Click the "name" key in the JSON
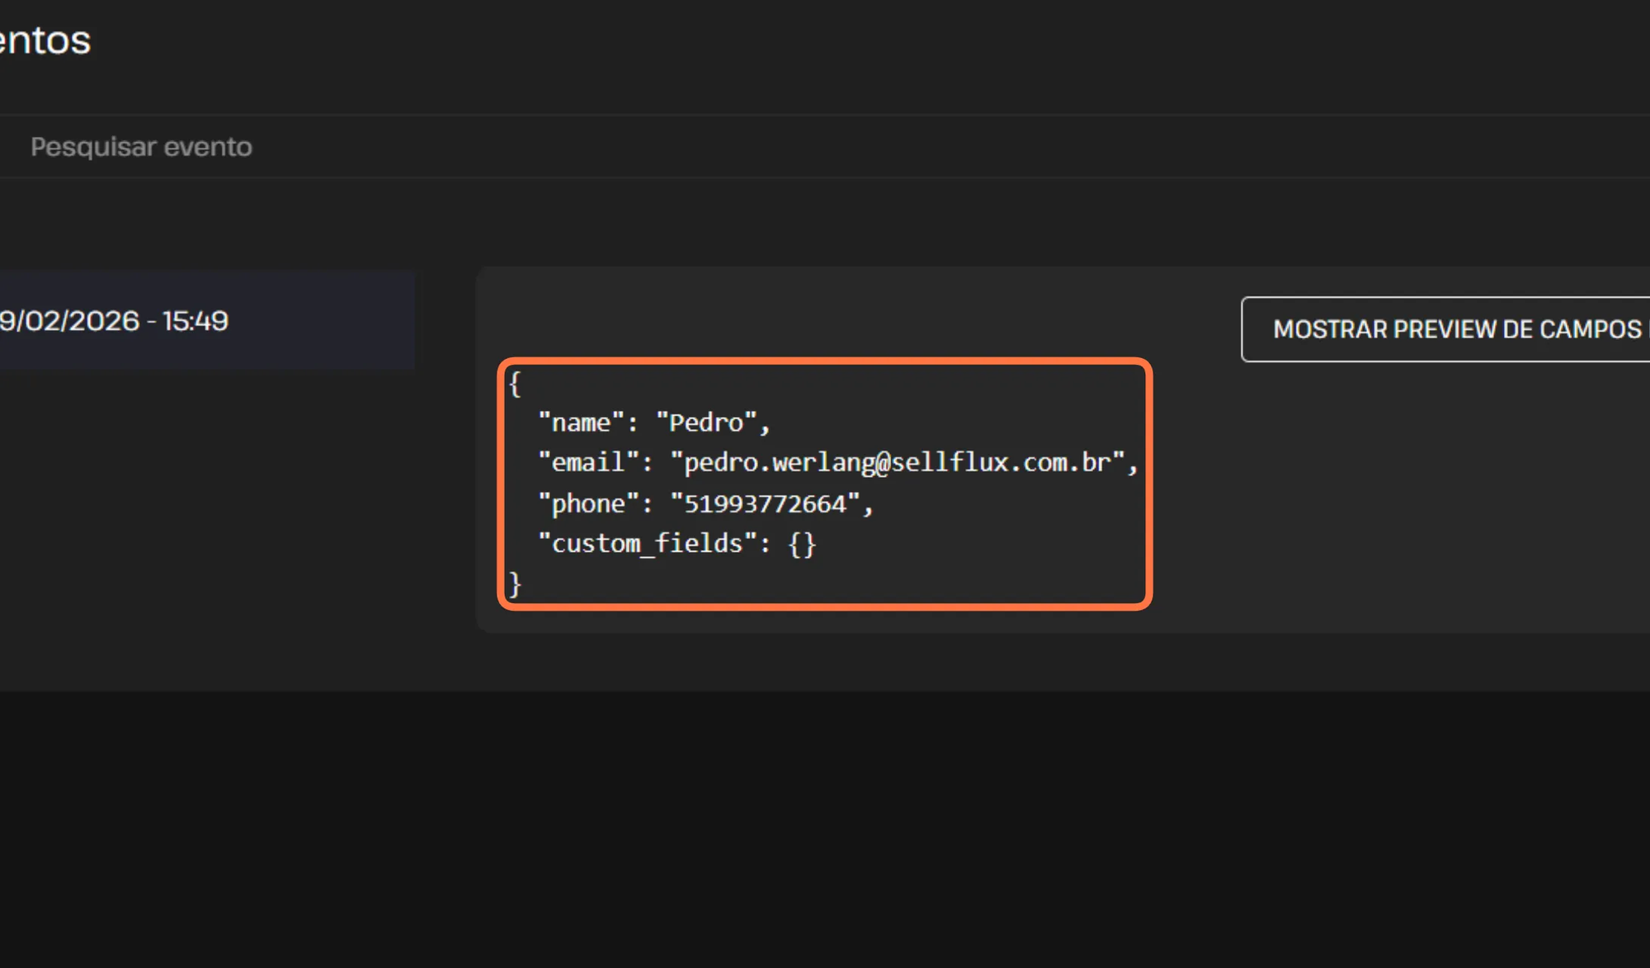The image size is (1650, 968). [581, 423]
